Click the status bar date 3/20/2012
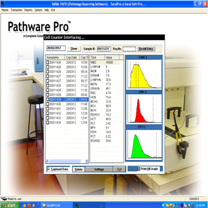Screen dimensions: 208x208 point(194,199)
